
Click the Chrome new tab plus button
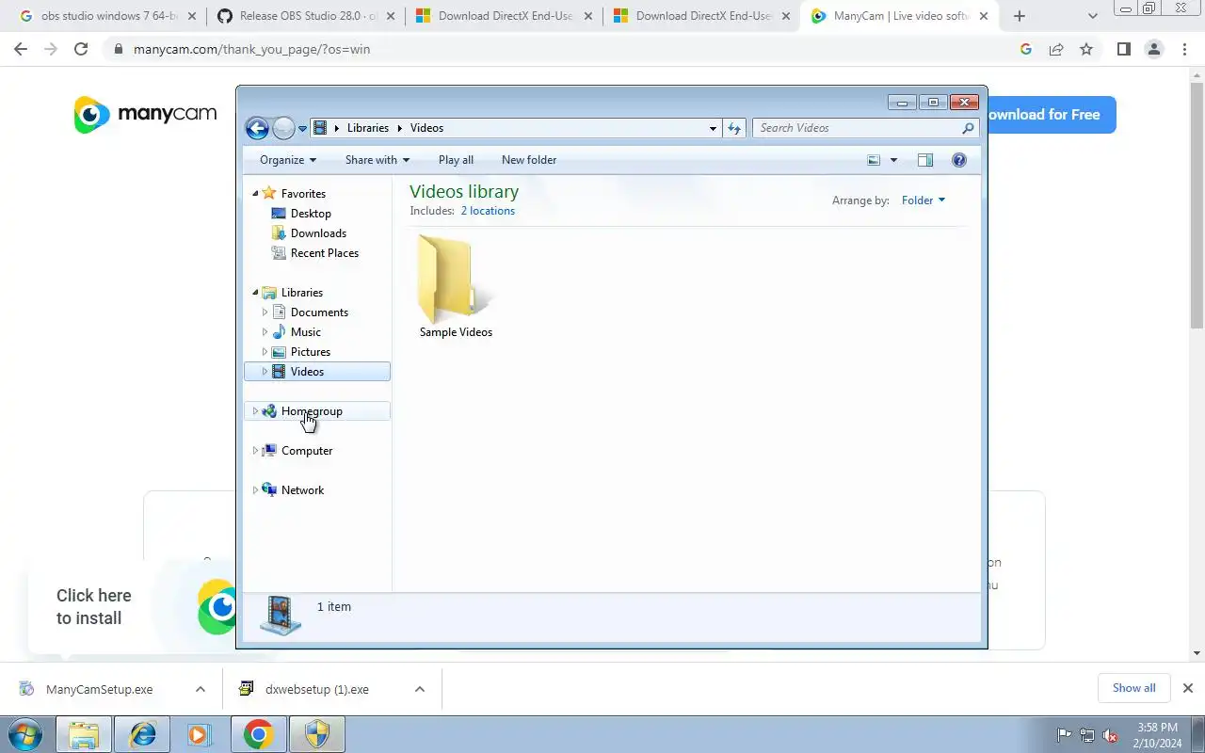pyautogui.click(x=1019, y=16)
